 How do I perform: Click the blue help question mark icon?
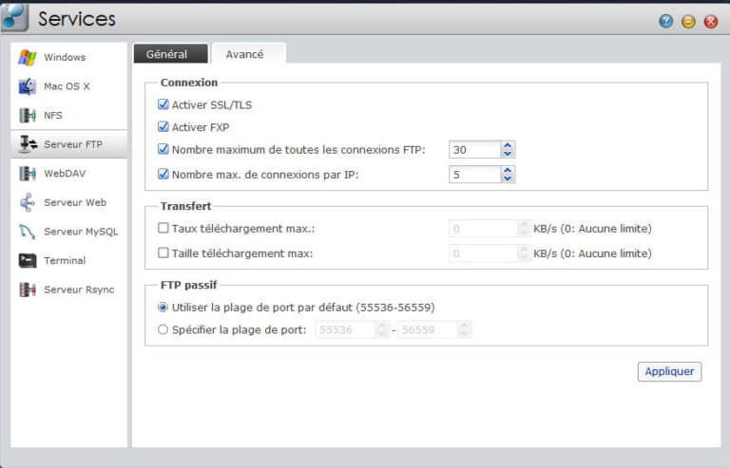pos(665,21)
